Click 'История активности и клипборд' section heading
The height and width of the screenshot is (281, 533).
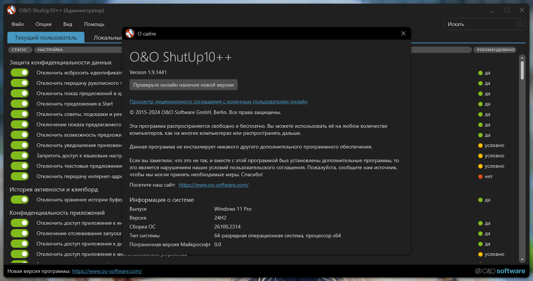click(x=54, y=190)
